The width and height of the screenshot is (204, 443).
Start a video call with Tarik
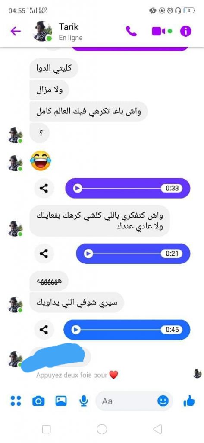(x=159, y=31)
